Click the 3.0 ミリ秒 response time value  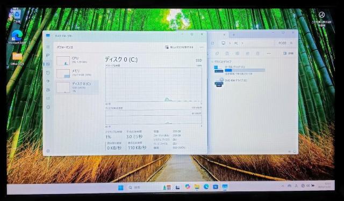pos(134,137)
